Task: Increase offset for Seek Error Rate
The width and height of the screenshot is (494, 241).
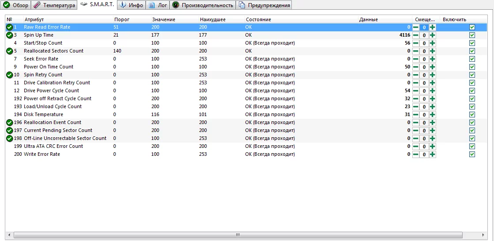Action: [433, 59]
